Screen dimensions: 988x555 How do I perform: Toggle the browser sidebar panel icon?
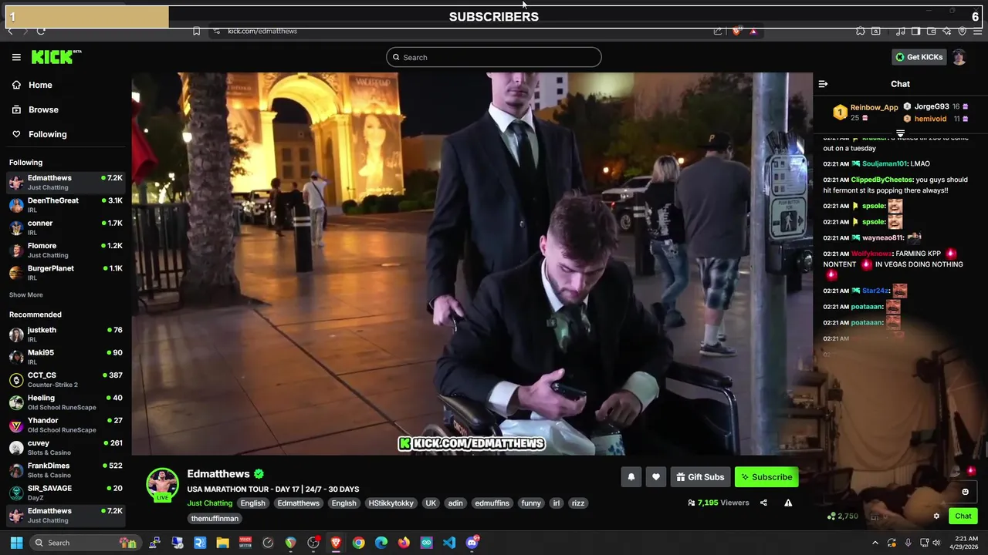tap(915, 31)
